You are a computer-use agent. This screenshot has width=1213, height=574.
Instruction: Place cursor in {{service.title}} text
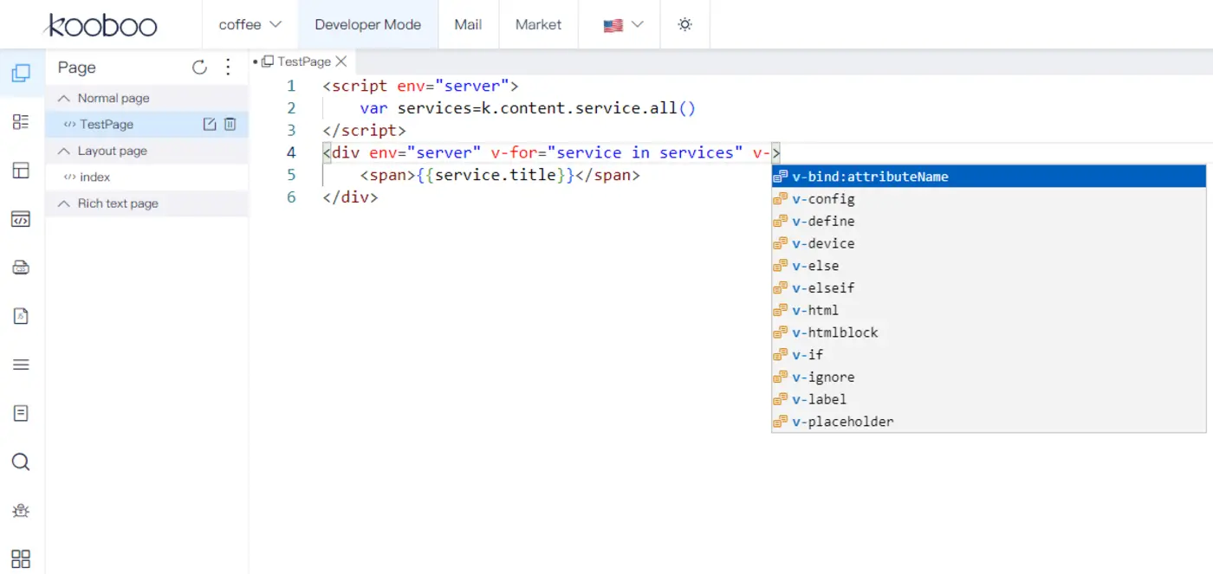pos(496,175)
